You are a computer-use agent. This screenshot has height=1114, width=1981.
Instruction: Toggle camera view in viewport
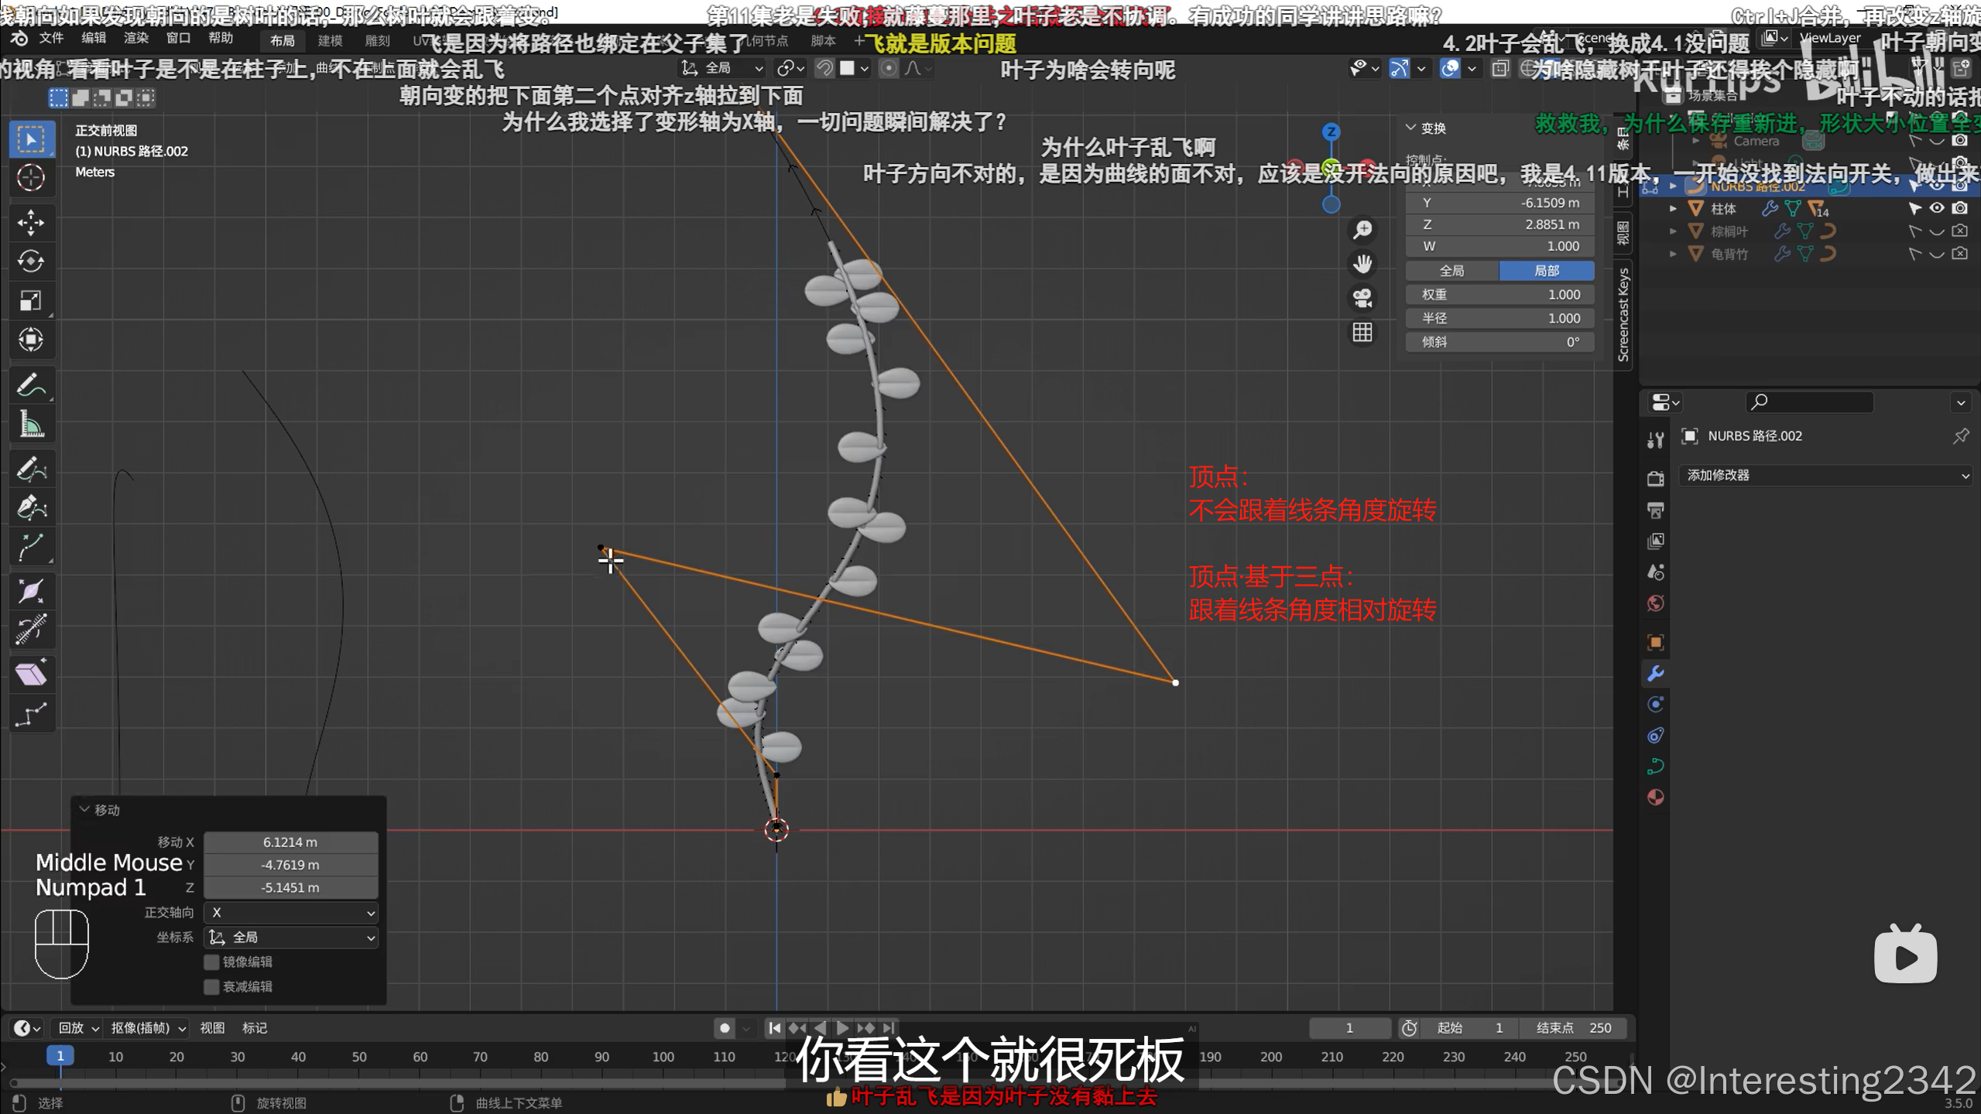(x=1362, y=298)
